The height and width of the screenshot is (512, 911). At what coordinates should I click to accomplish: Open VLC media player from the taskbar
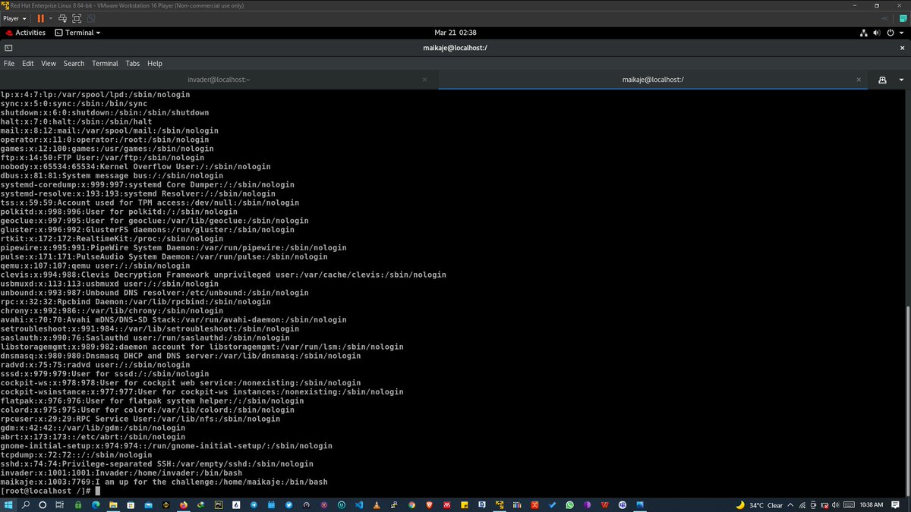coord(377,504)
